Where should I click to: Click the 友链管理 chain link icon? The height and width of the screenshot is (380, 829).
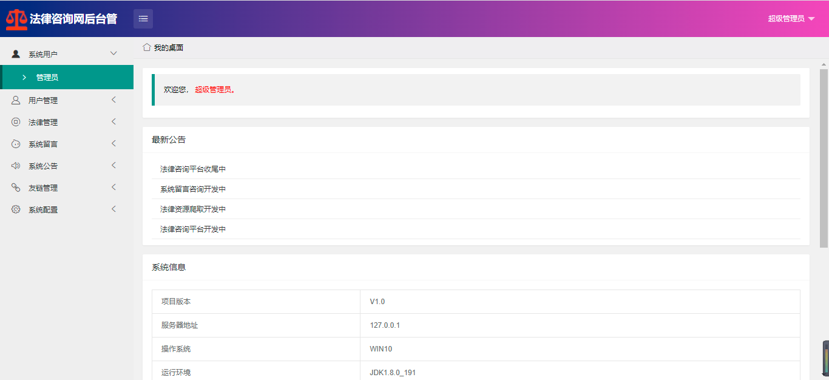16,188
